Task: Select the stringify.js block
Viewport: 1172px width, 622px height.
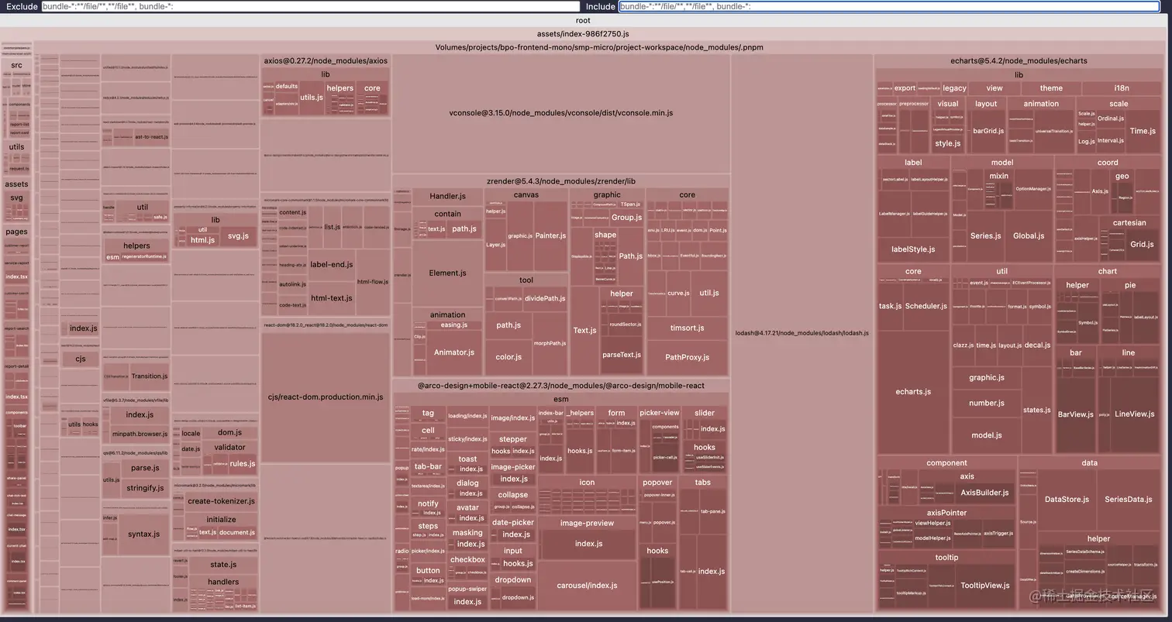Action: pyautogui.click(x=145, y=488)
